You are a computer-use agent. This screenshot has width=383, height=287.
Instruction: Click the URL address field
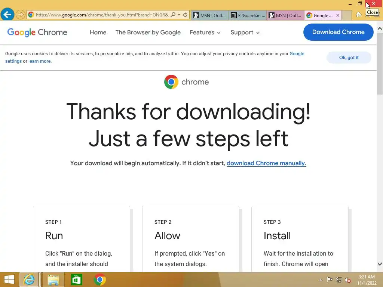tap(102, 15)
